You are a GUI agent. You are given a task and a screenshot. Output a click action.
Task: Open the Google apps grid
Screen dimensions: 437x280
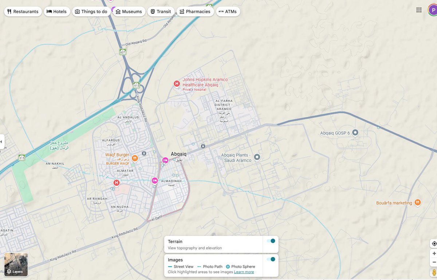pyautogui.click(x=419, y=10)
